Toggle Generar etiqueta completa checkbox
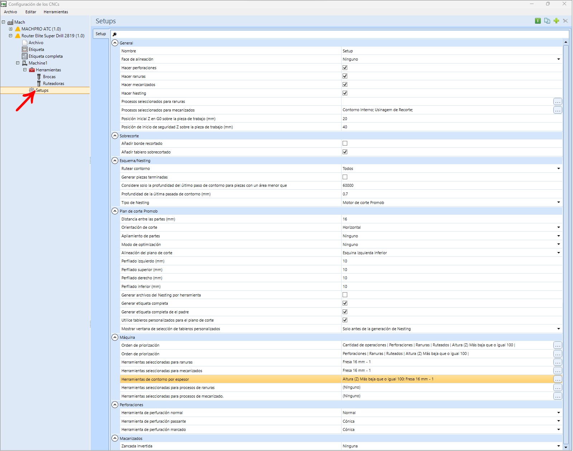This screenshot has height=451, width=573. (345, 303)
